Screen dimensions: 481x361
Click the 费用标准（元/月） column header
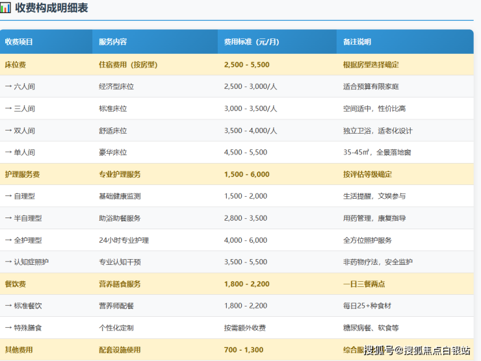pyautogui.click(x=252, y=42)
